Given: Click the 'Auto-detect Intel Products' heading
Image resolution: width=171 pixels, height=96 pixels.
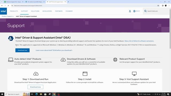Looking at the screenshot, I should pos(28,59).
